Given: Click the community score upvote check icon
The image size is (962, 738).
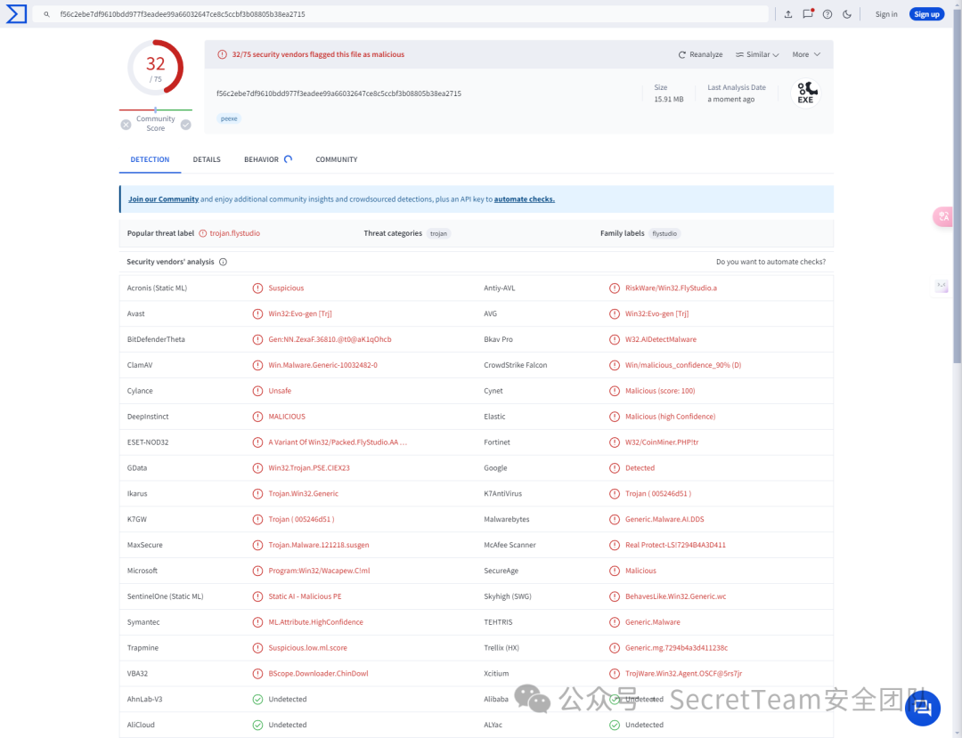Looking at the screenshot, I should coord(186,125).
